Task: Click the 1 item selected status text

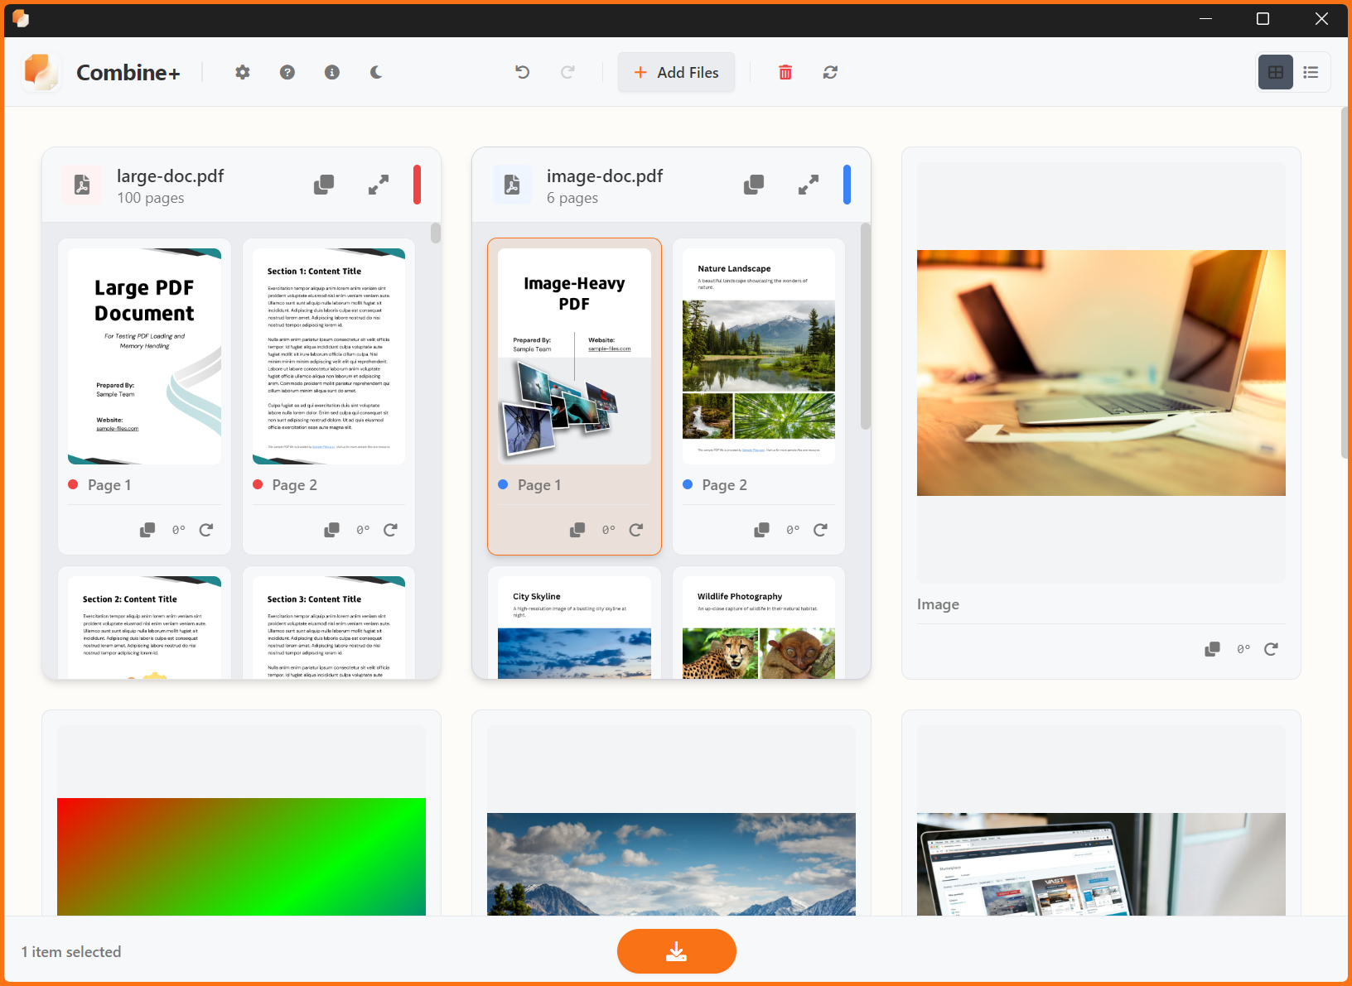Action: [70, 951]
